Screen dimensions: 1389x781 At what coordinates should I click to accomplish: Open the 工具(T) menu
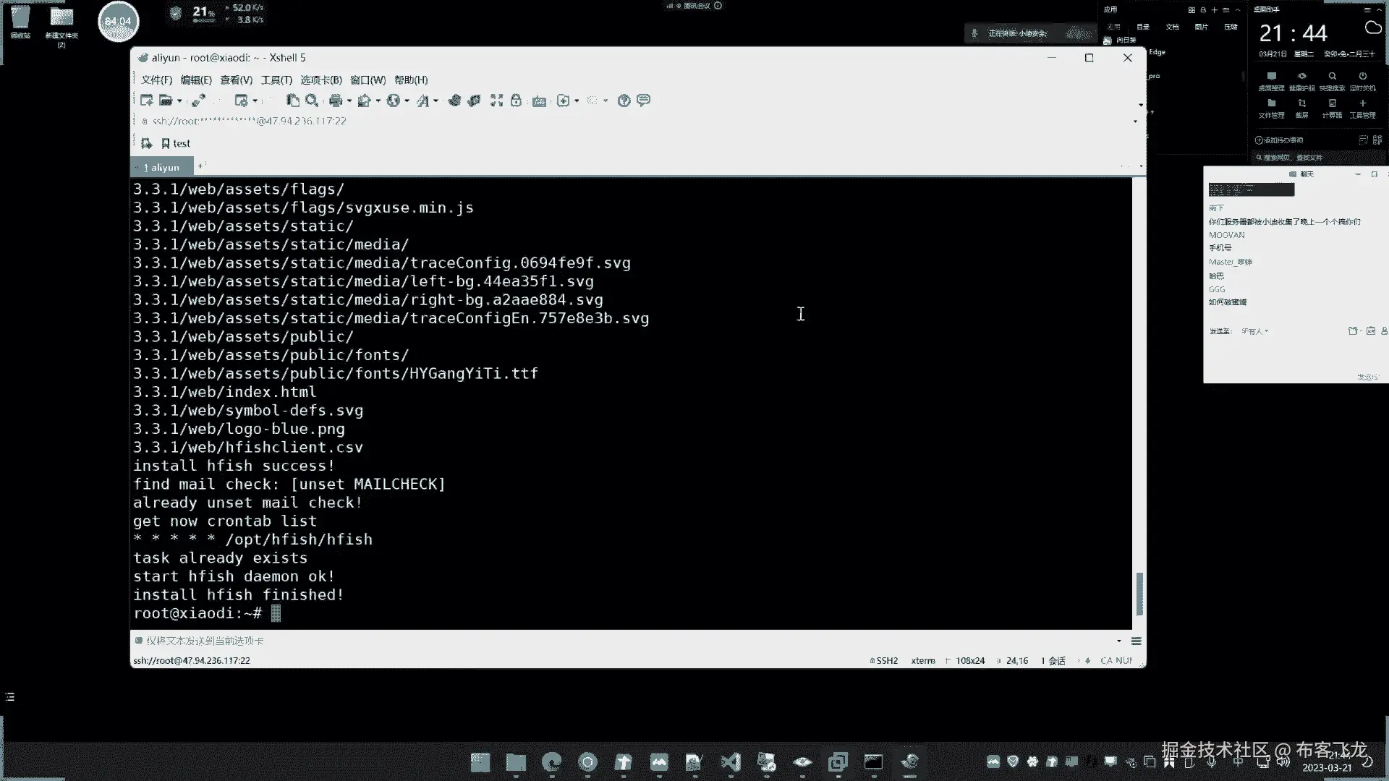click(x=276, y=80)
